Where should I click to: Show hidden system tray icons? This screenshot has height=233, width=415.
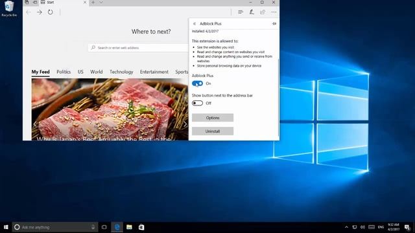pos(346,227)
